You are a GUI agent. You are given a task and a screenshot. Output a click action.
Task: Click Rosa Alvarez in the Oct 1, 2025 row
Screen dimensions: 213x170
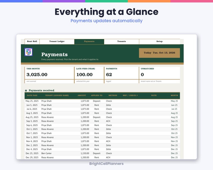point(47,129)
